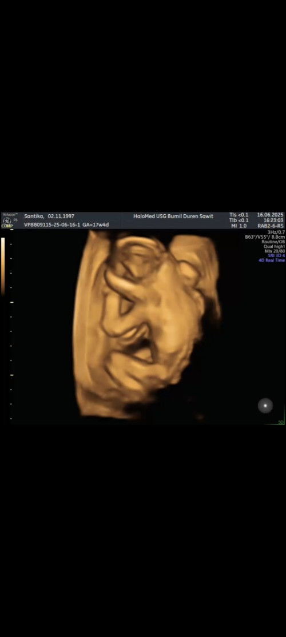
Task: Click the date '16.06.2025'
Action: click(271, 214)
